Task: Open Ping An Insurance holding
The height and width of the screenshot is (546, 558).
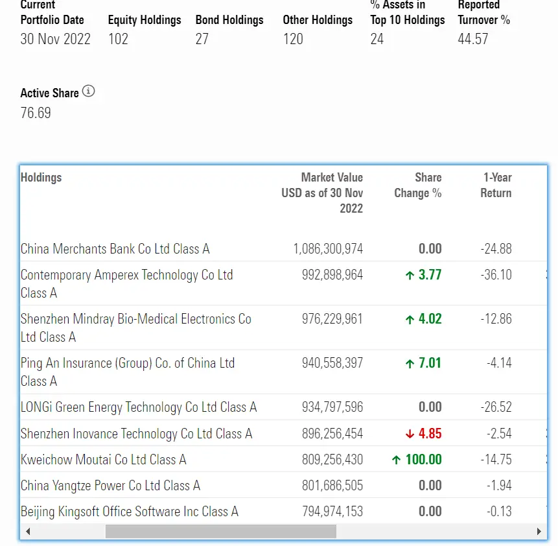Action: [127, 364]
